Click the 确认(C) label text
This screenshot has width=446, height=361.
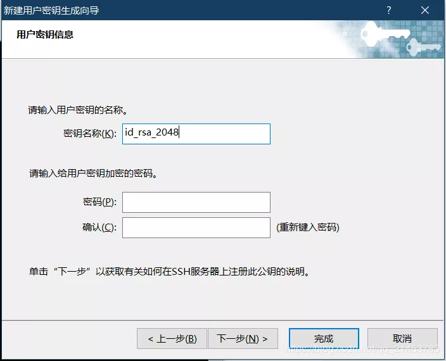[x=99, y=227]
